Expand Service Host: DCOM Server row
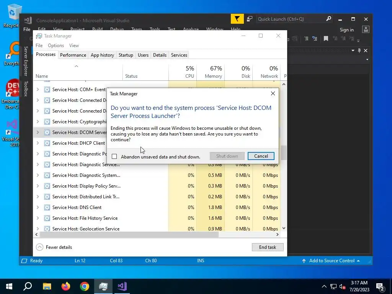 pos(38,132)
